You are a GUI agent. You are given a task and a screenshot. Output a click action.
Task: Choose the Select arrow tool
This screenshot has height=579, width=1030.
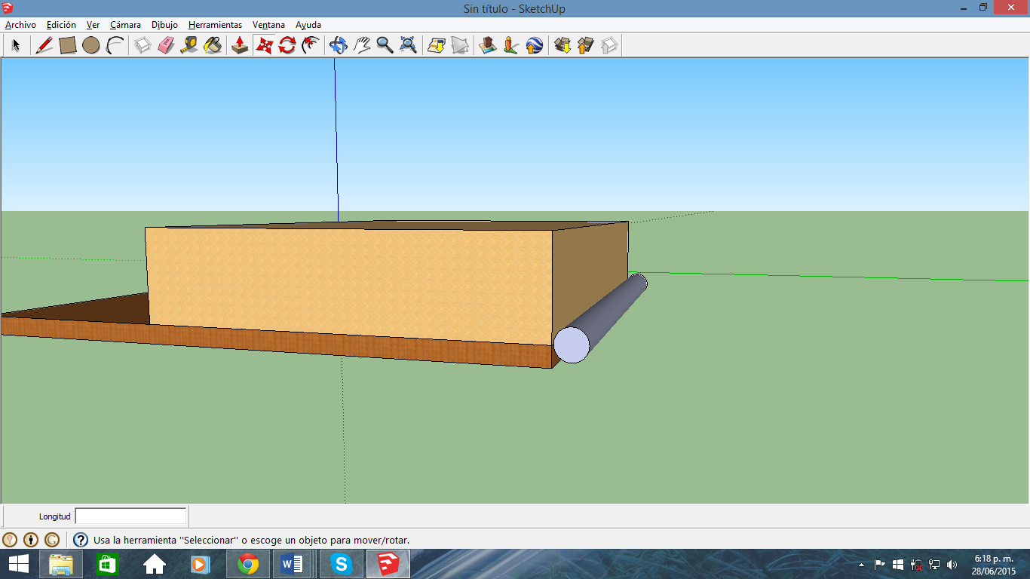[16, 45]
